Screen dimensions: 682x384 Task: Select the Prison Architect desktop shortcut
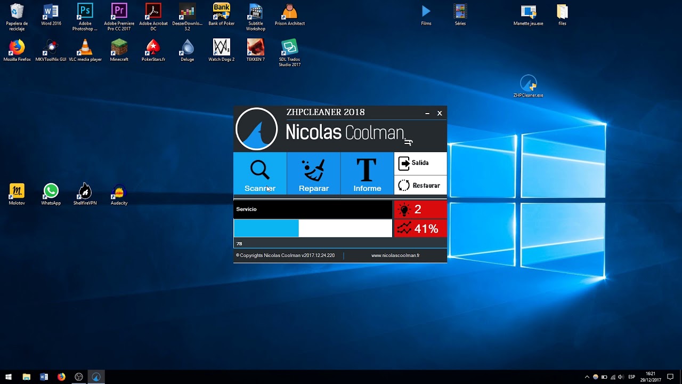[290, 15]
